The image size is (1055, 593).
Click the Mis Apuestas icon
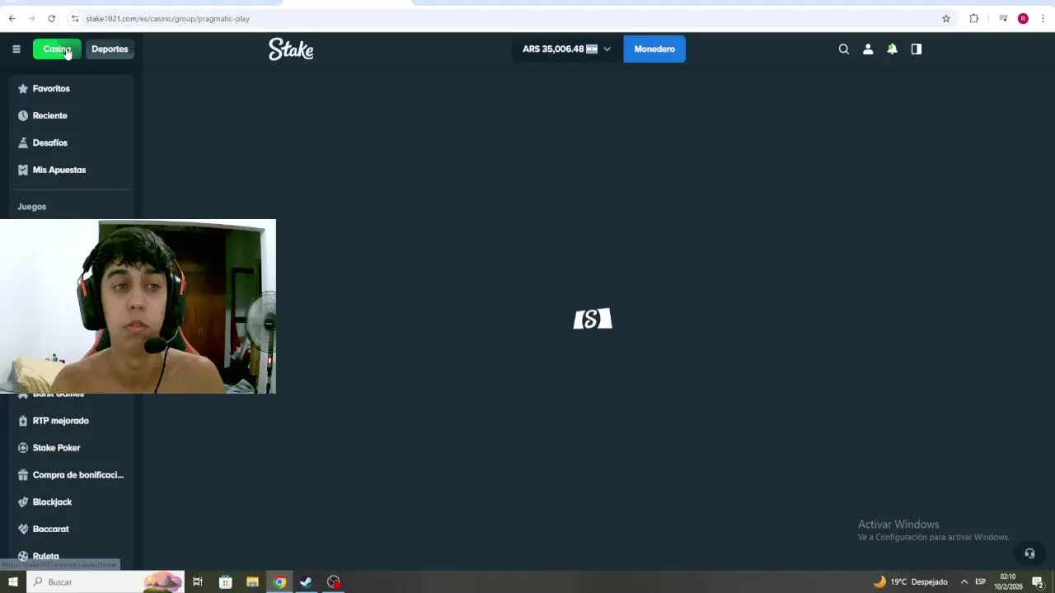[23, 170]
